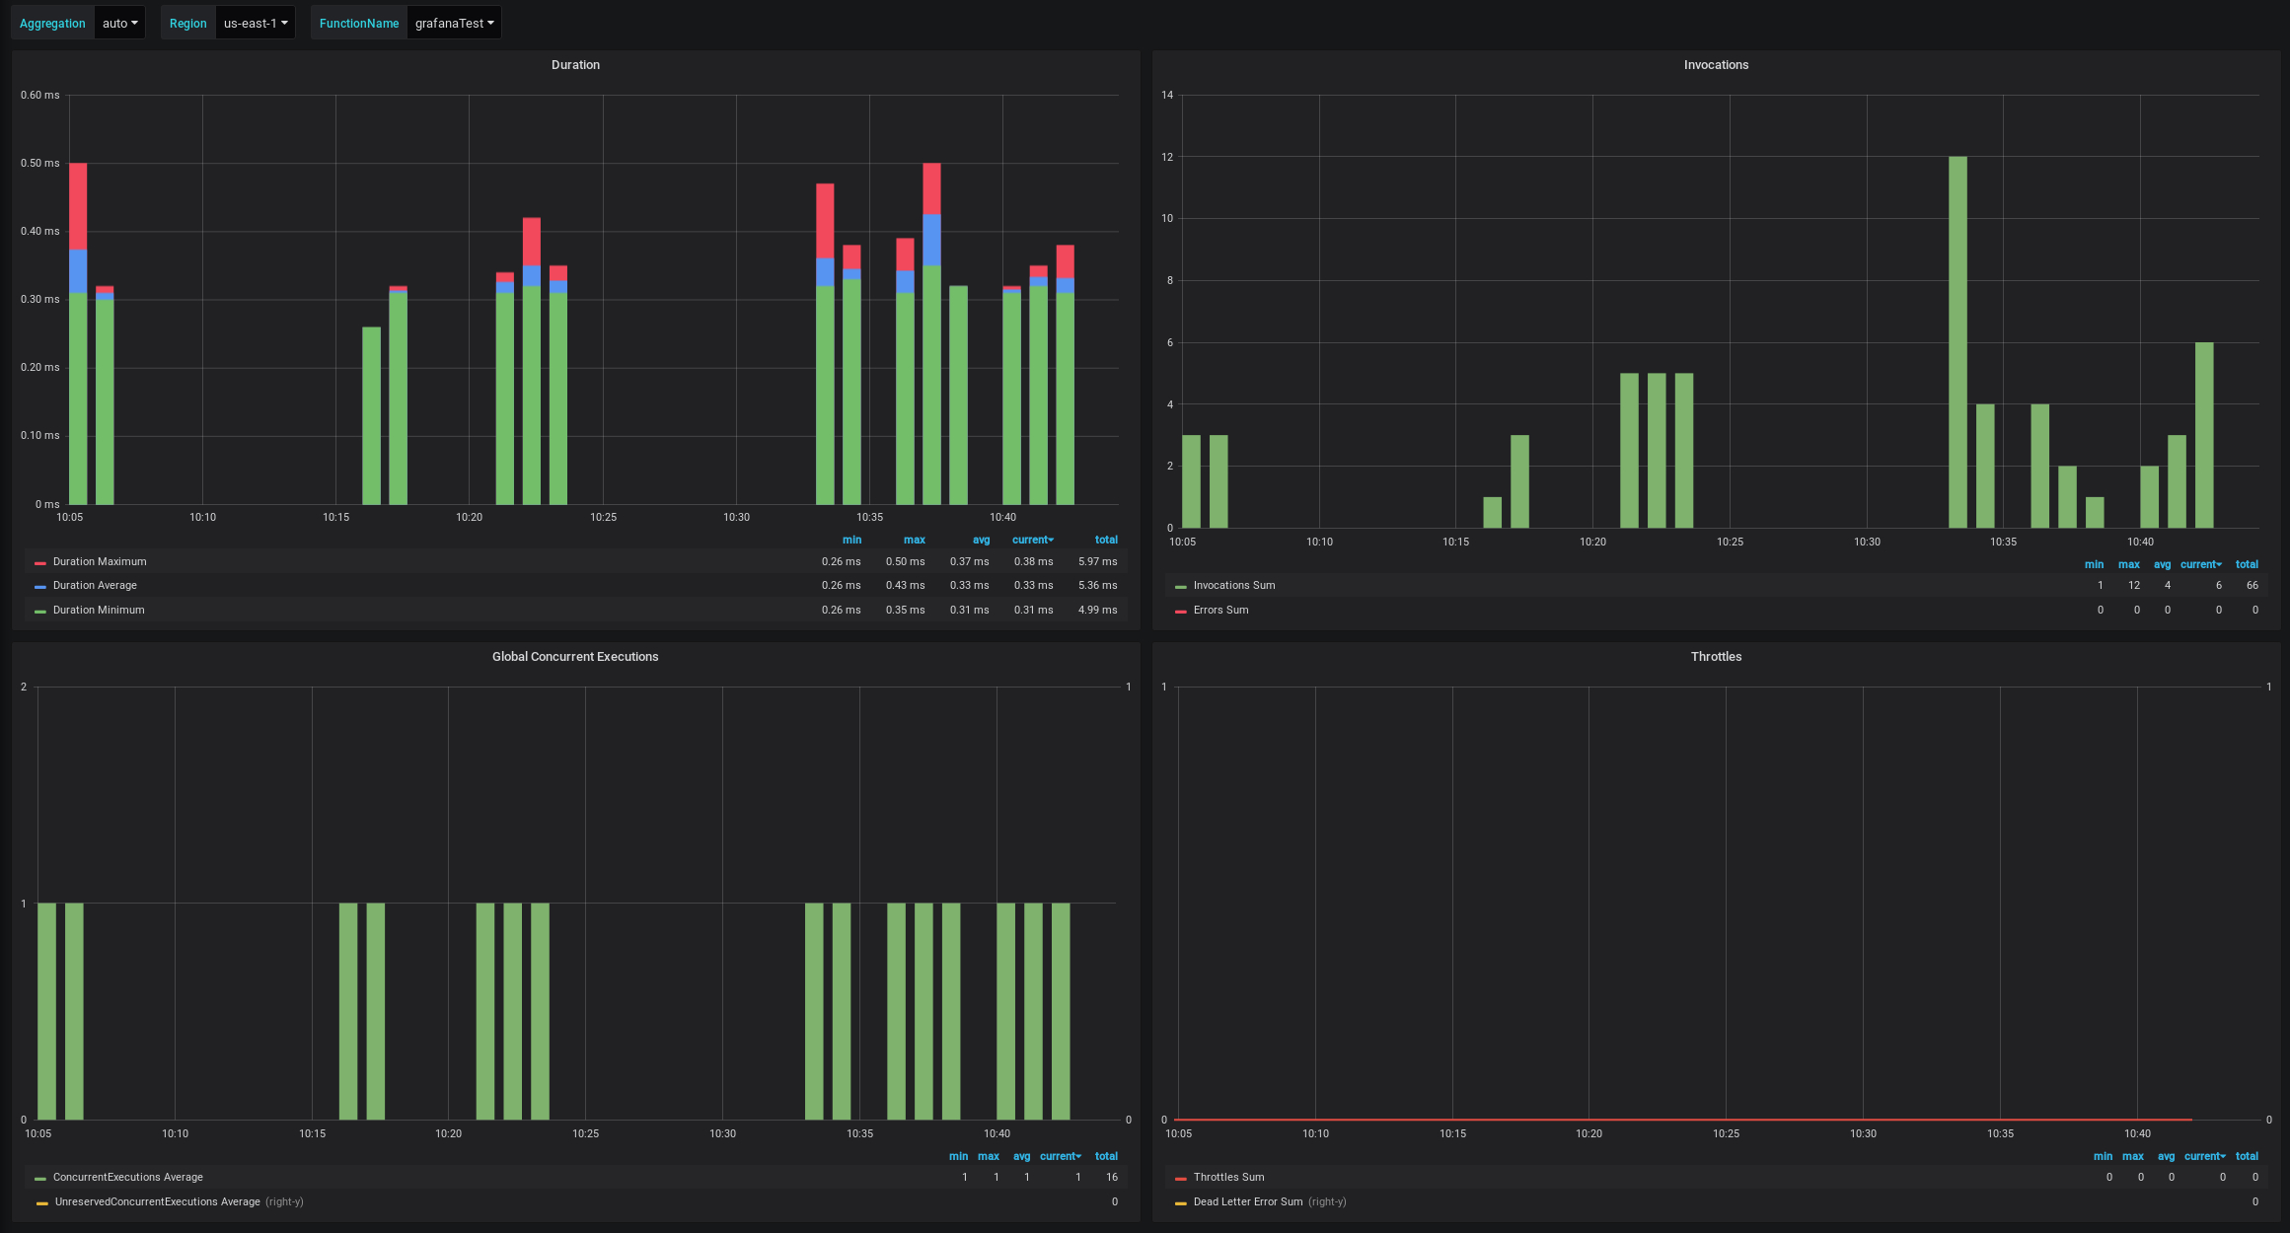Open the Aggregation auto dropdown

tap(119, 23)
